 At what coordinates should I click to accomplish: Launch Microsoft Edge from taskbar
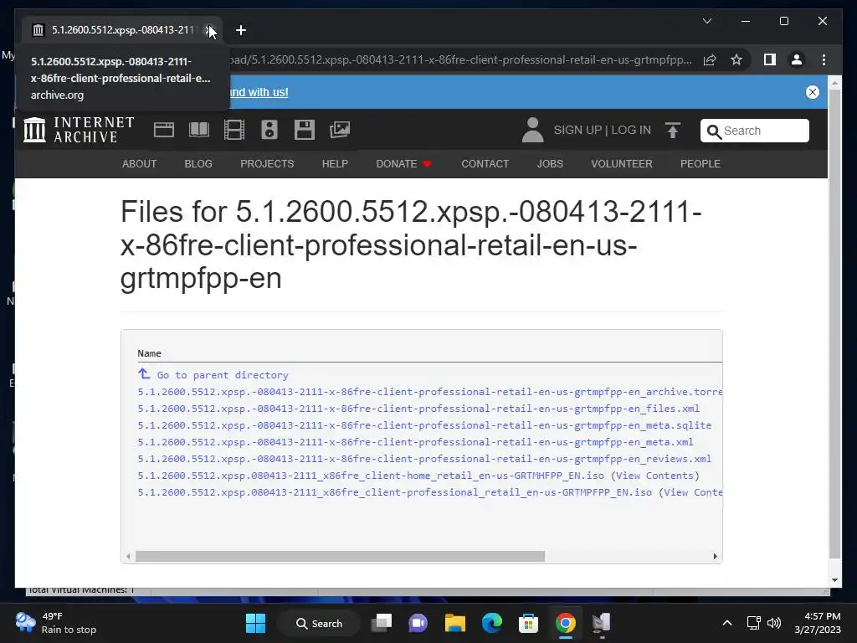[x=492, y=623]
